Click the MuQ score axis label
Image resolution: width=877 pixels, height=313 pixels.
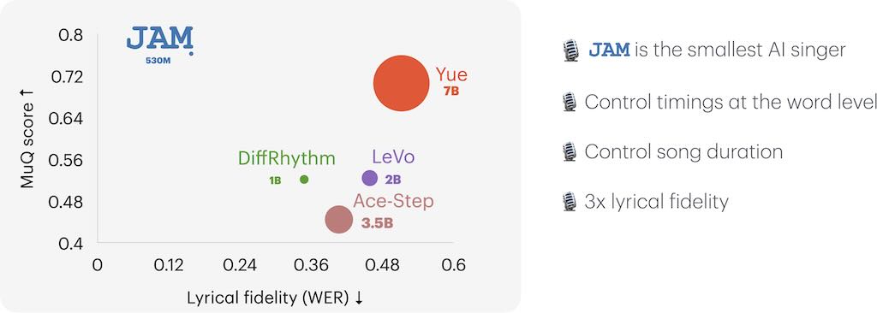(27, 138)
